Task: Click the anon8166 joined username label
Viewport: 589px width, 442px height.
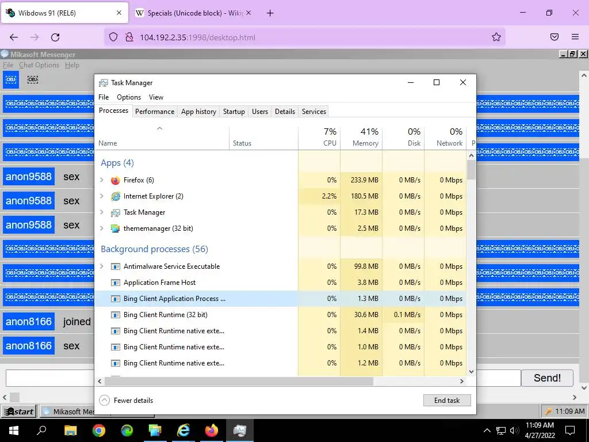Action: point(29,322)
